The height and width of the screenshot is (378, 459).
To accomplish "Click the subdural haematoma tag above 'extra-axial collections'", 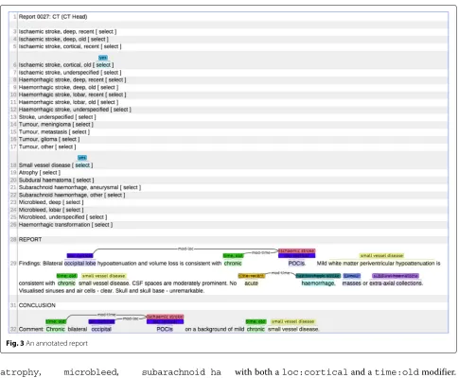I will 396,276.
